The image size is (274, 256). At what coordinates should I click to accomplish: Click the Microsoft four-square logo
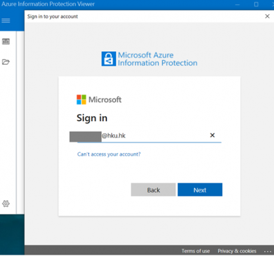[x=81, y=100]
